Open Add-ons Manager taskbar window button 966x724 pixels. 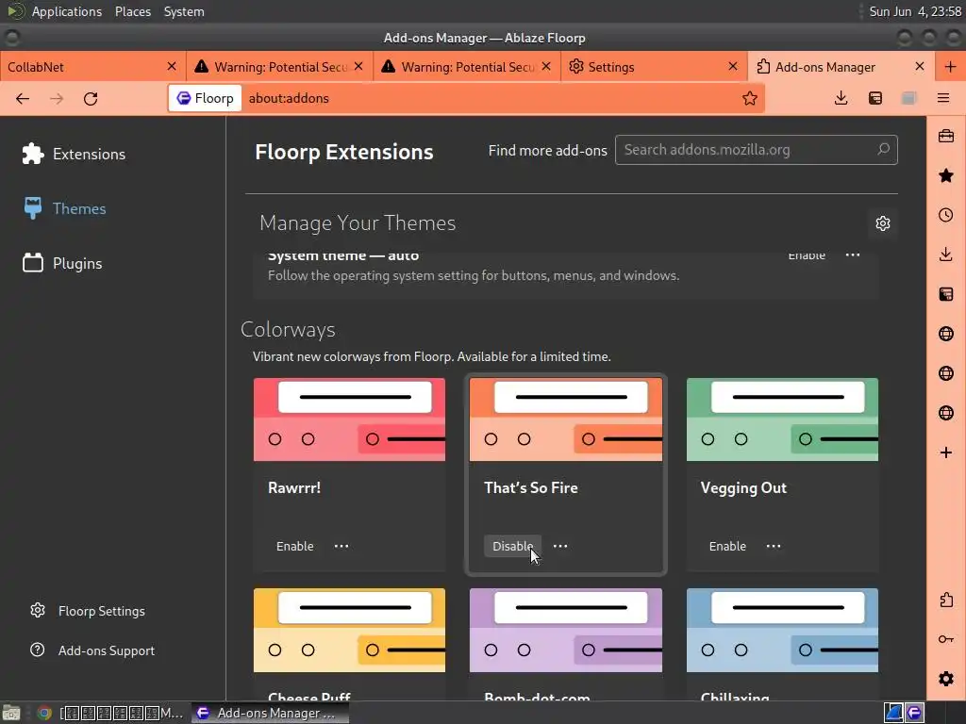coord(271,713)
